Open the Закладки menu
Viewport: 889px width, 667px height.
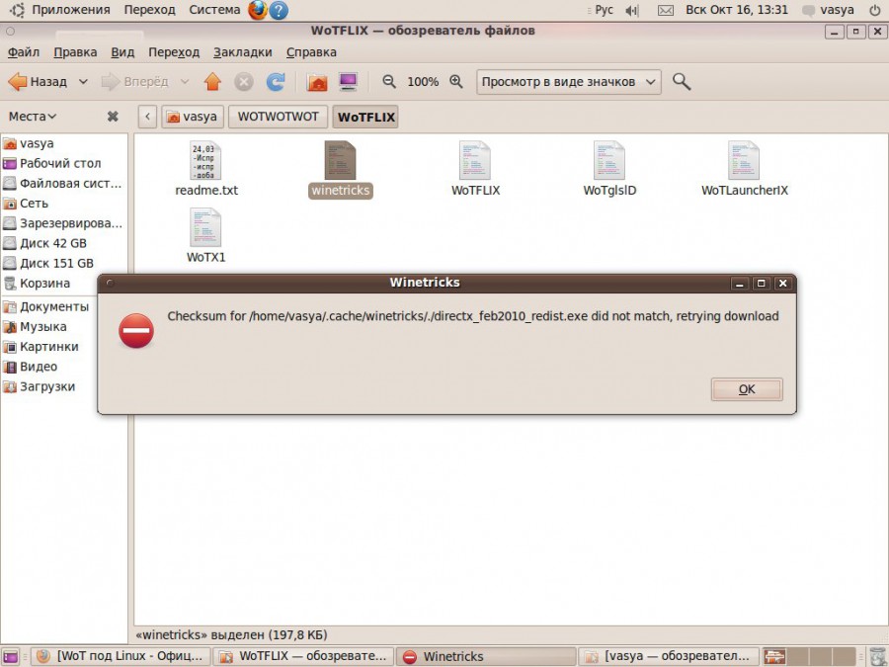(242, 51)
